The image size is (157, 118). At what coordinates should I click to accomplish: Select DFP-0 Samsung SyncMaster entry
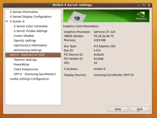point(35,74)
